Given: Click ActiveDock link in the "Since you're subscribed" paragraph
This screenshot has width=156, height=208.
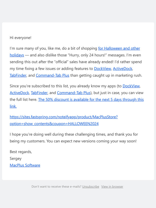Looking at the screenshot, I should (x=19, y=93).
